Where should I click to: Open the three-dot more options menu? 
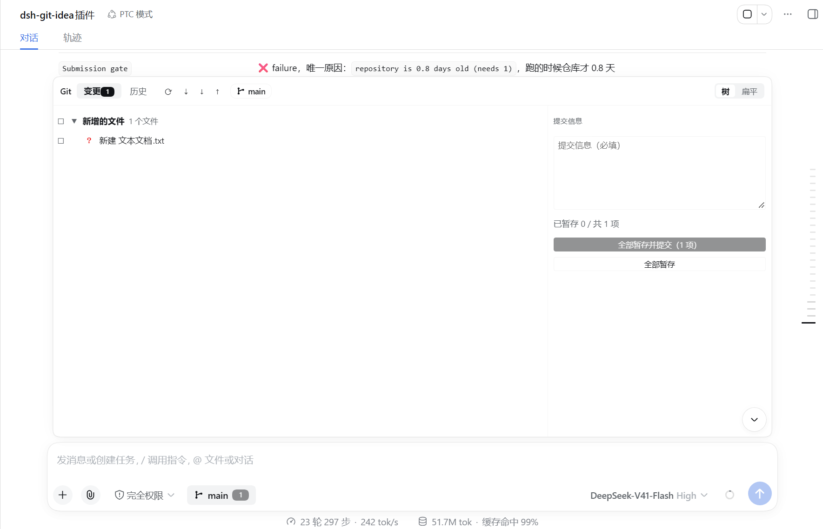[788, 14]
